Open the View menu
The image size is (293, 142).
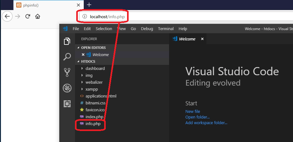[121, 29]
